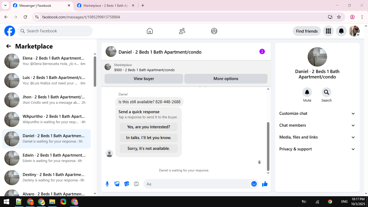Open the network icon in system tray
Image resolution: width=368 pixels, height=207 pixels.
click(317, 202)
